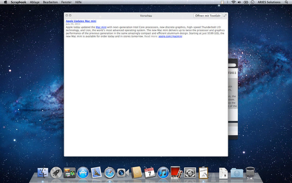
Task: Click the ARIES Solutions user menu
Action: point(269,2)
